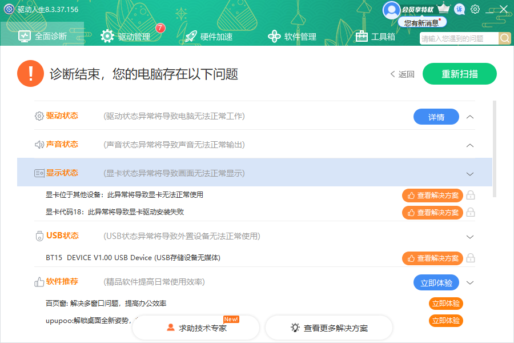Toggle the 驱动状态 section chevron
Image resolution: width=514 pixels, height=343 pixels.
point(470,117)
